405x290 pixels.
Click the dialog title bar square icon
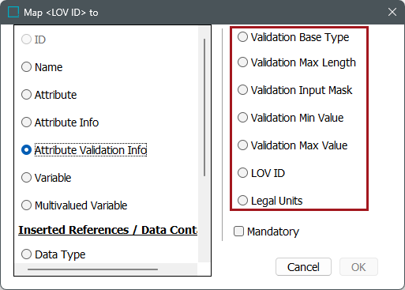(13, 12)
